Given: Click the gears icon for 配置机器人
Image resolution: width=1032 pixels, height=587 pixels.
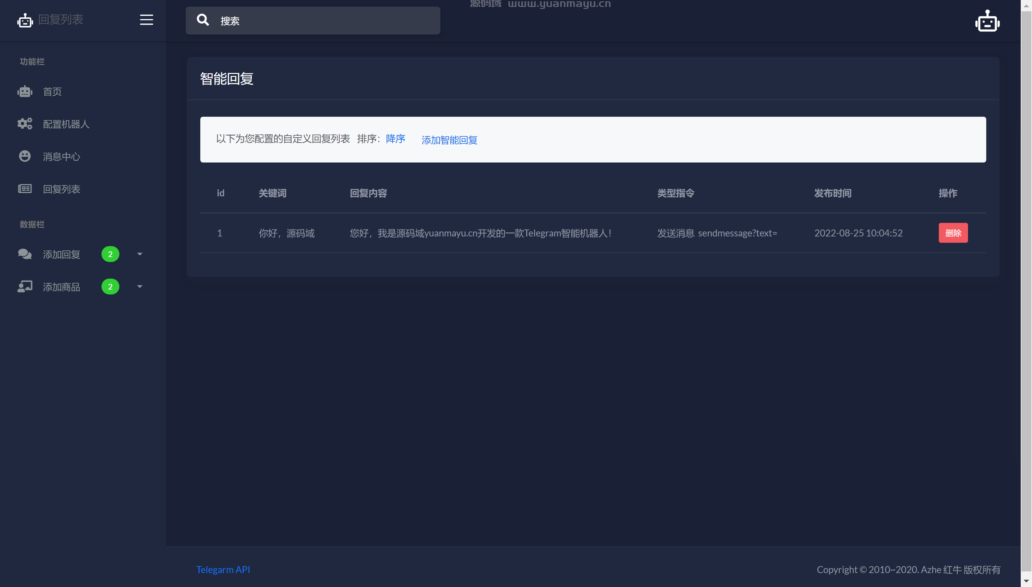Looking at the screenshot, I should point(25,124).
